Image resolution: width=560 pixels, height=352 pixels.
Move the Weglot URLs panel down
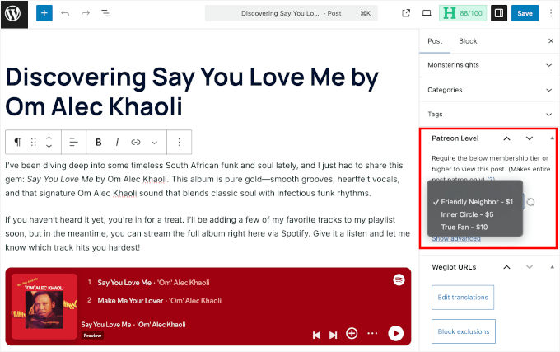pyautogui.click(x=530, y=267)
